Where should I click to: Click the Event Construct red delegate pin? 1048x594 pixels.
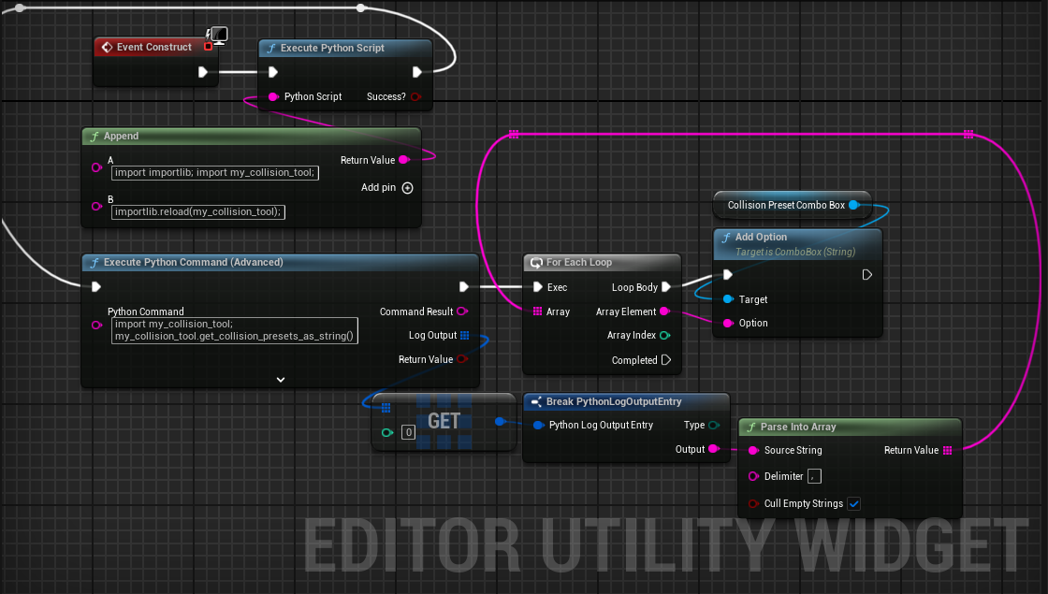coord(208,47)
